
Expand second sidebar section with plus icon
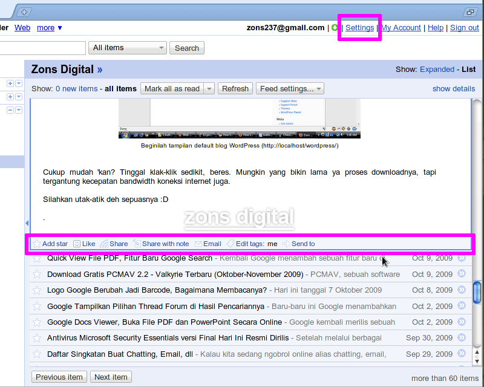(10, 97)
